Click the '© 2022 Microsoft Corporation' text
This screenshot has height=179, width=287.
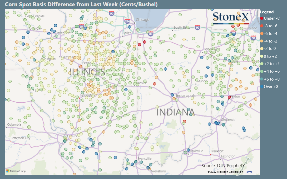tap(225, 172)
